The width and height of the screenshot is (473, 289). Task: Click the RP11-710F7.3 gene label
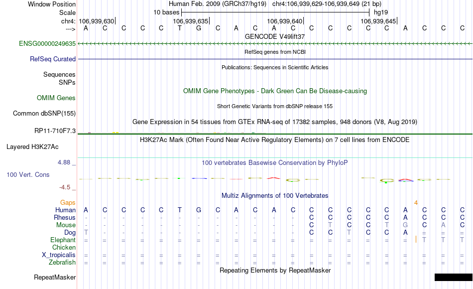[55, 131]
